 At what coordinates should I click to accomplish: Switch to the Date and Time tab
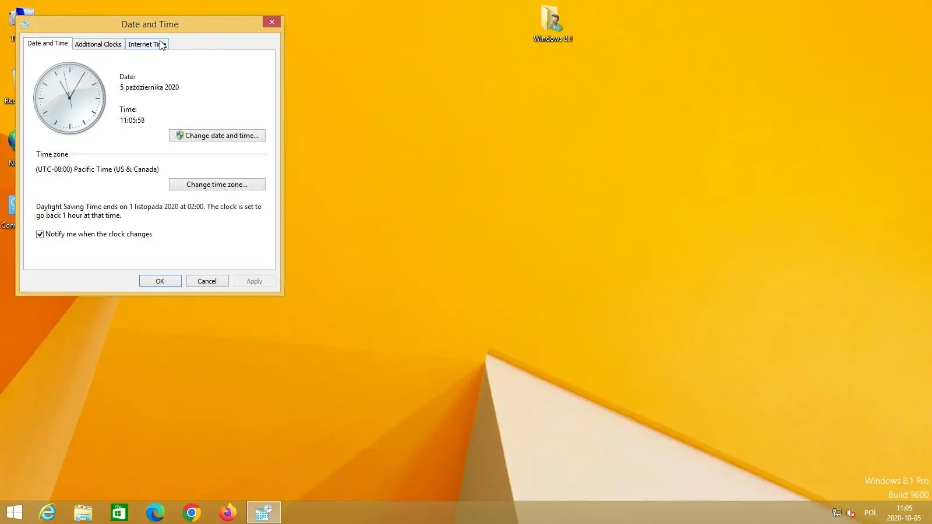coord(48,43)
